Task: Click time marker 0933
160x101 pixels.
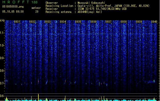Action: [x=48, y=22]
